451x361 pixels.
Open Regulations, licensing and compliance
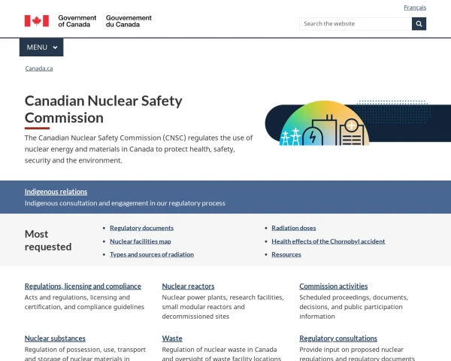pyautogui.click(x=83, y=286)
